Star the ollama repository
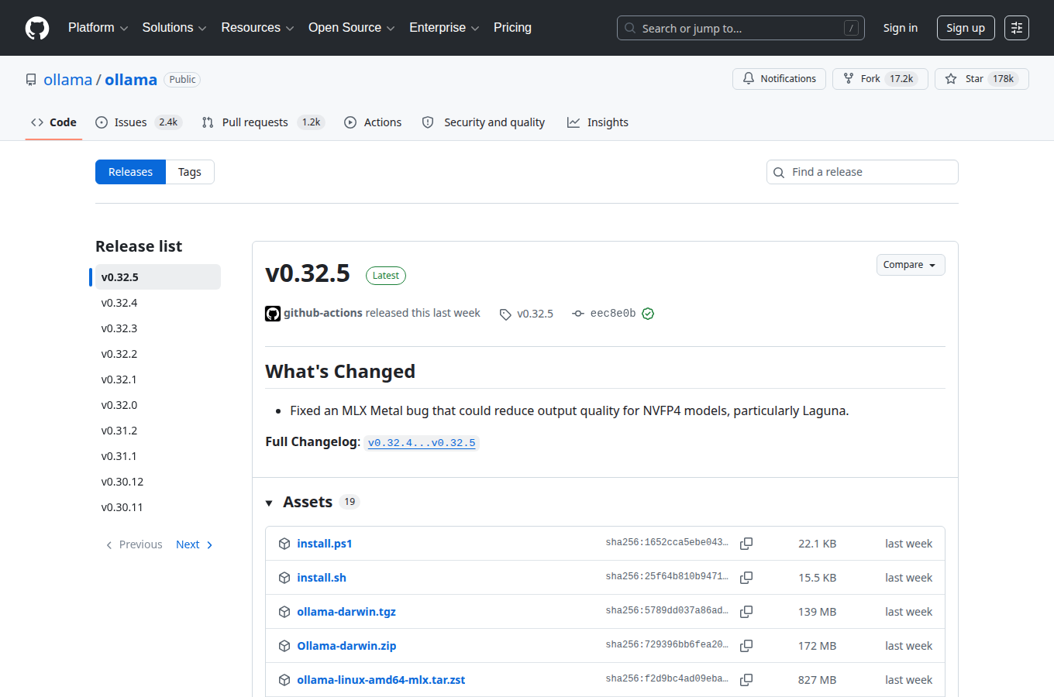The height and width of the screenshot is (697, 1054). [981, 79]
